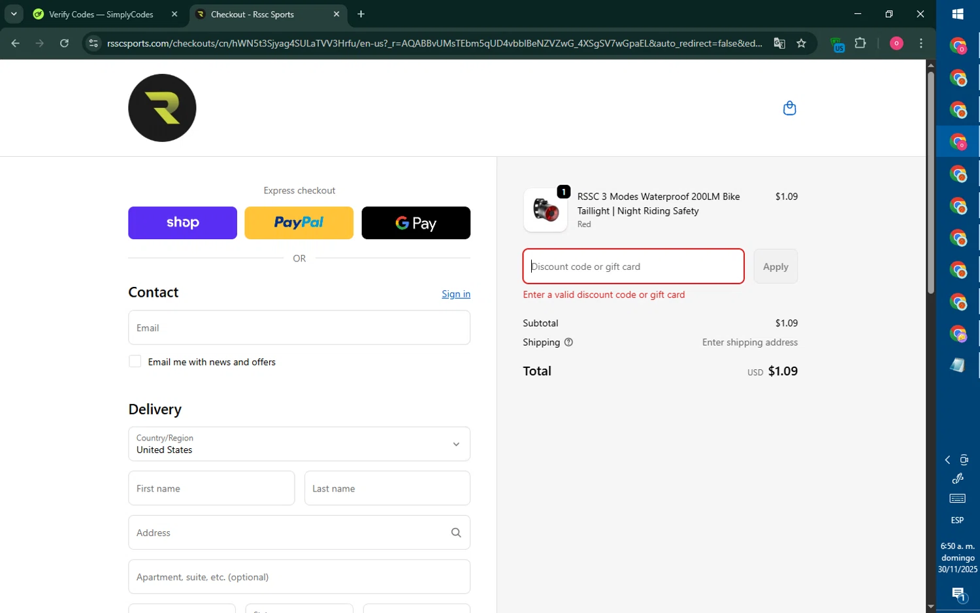This screenshot has width=980, height=613.
Task: Open the Windows Start button
Action: click(958, 14)
